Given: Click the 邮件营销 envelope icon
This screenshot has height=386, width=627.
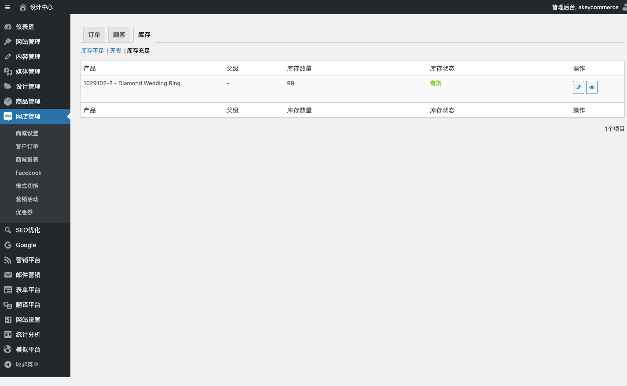Looking at the screenshot, I should pyautogui.click(x=8, y=275).
